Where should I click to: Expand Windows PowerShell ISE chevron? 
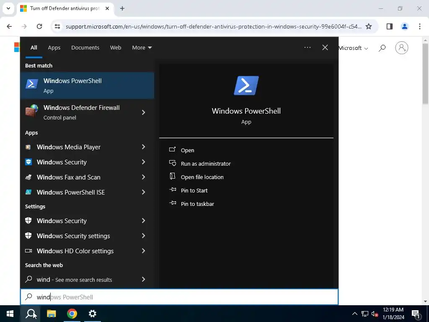[143, 192]
